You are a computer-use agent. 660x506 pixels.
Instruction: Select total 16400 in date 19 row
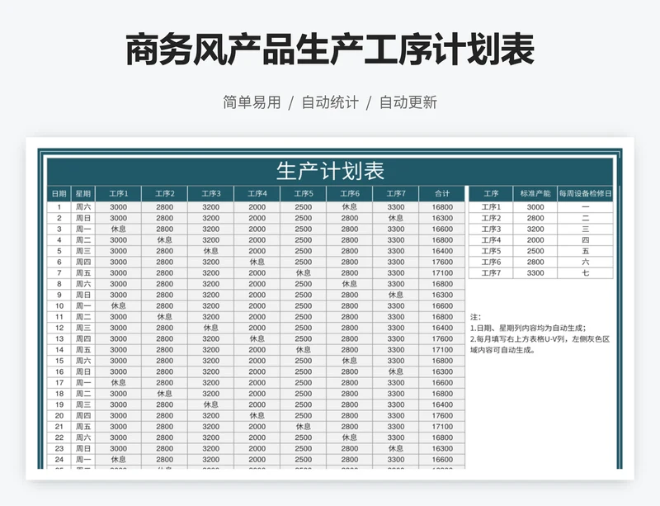pyautogui.click(x=442, y=405)
